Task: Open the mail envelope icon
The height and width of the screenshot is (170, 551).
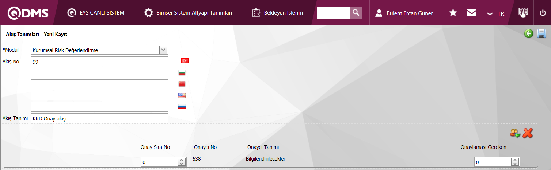Action: click(x=472, y=13)
